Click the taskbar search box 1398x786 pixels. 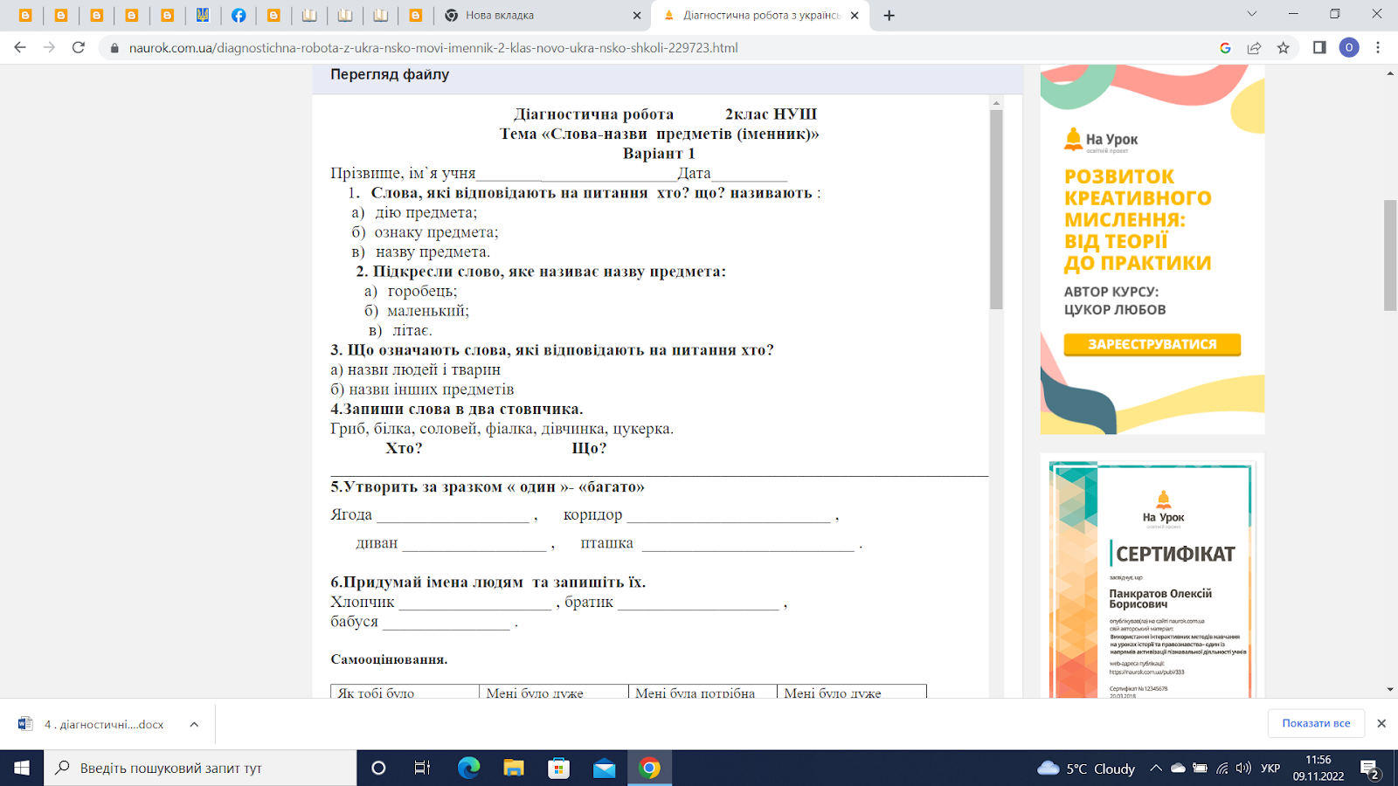200,768
